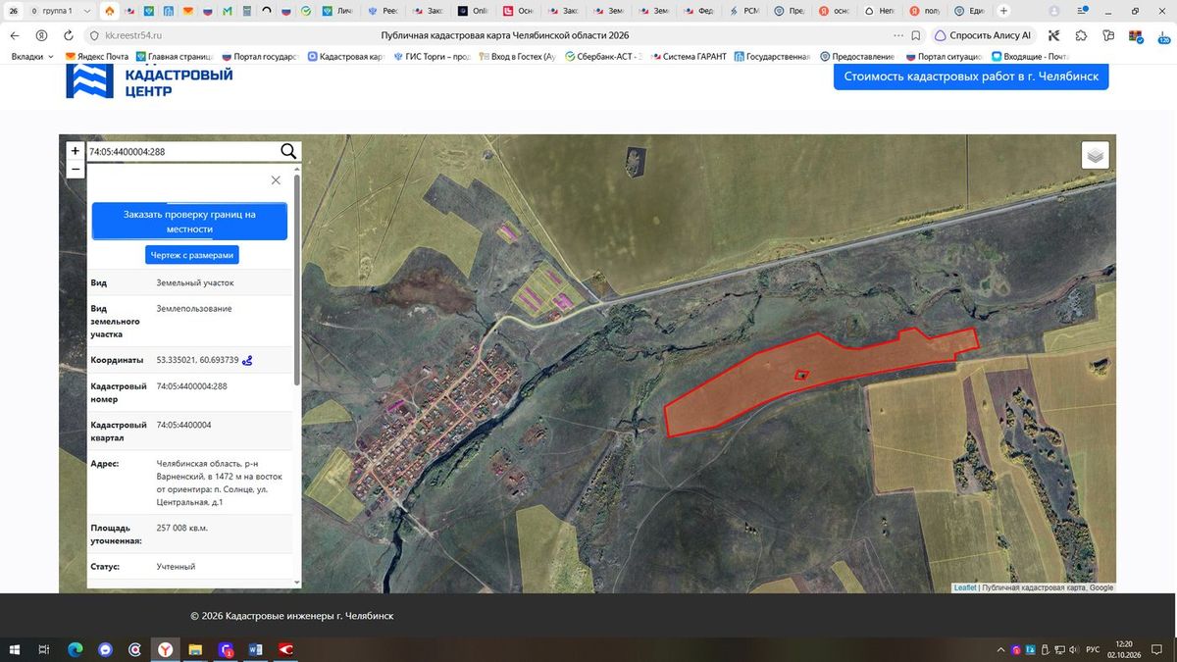Screen dimensions: 1177x662
Task: Open Task View on the taskbar
Action: coord(44,649)
